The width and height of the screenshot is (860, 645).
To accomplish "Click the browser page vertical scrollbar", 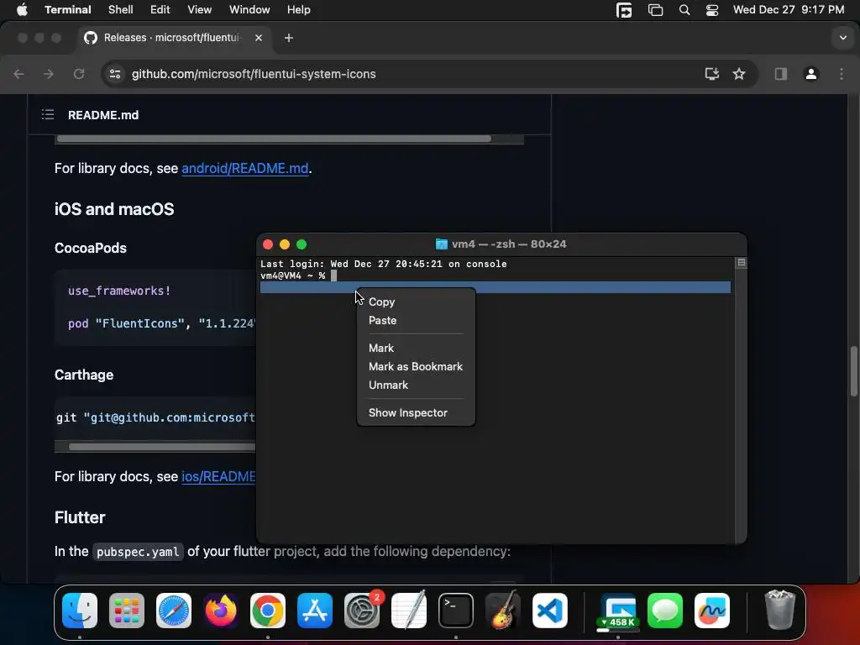I will pos(853,370).
